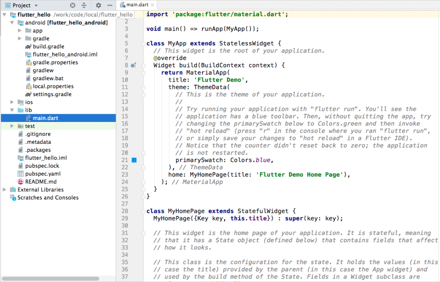
Task: Select settings.gradle file
Action: pyautogui.click(x=52, y=94)
